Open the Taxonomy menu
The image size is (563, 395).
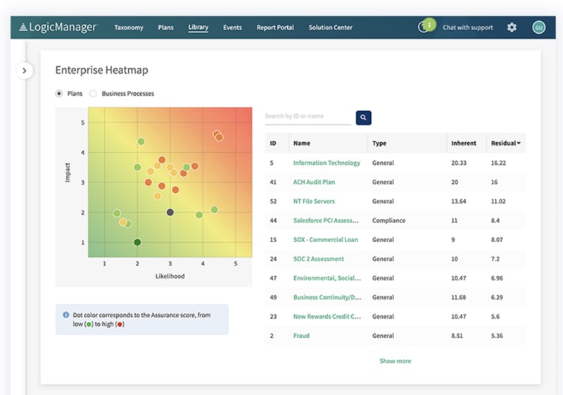[129, 27]
